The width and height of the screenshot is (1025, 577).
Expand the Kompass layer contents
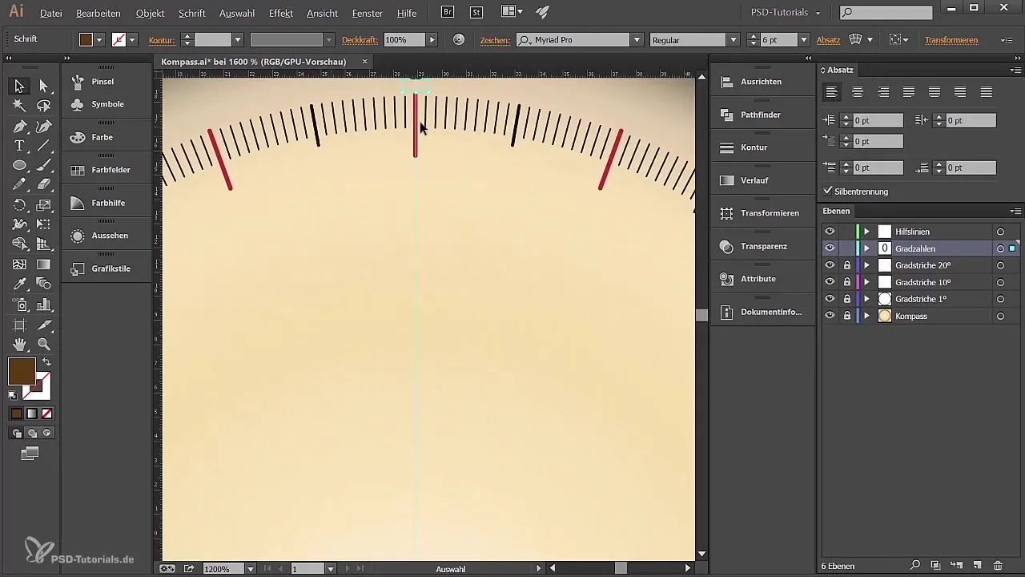coord(866,316)
